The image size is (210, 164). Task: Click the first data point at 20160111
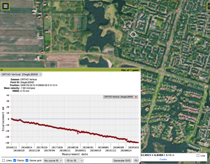(12, 119)
